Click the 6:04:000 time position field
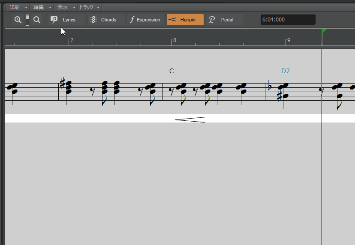Viewport: 355px width, 245px height. coord(288,20)
